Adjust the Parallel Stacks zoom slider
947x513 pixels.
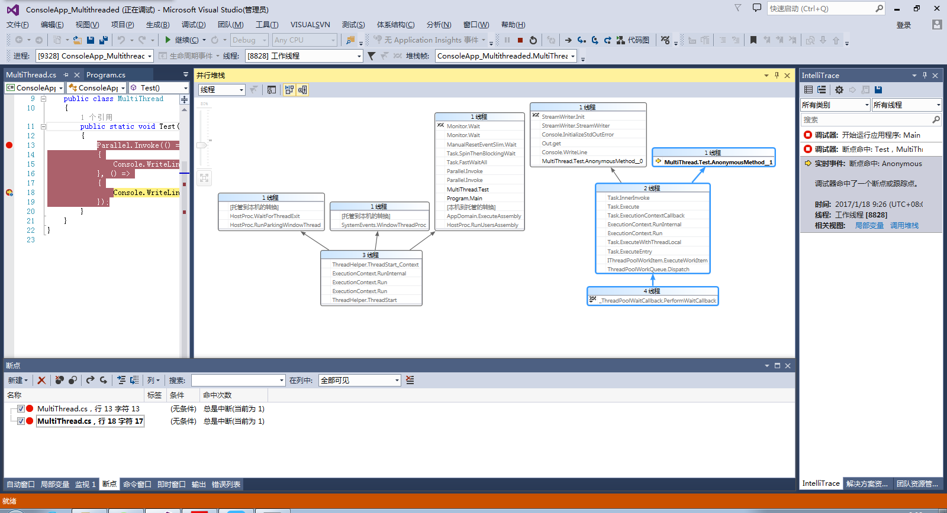tap(203, 145)
